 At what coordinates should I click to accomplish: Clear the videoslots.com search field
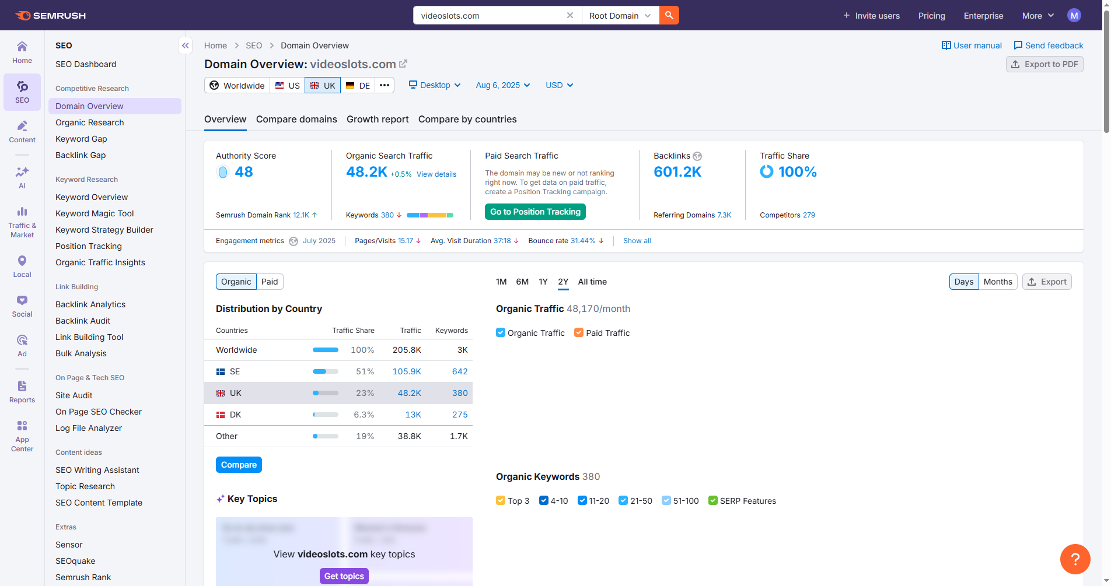570,16
